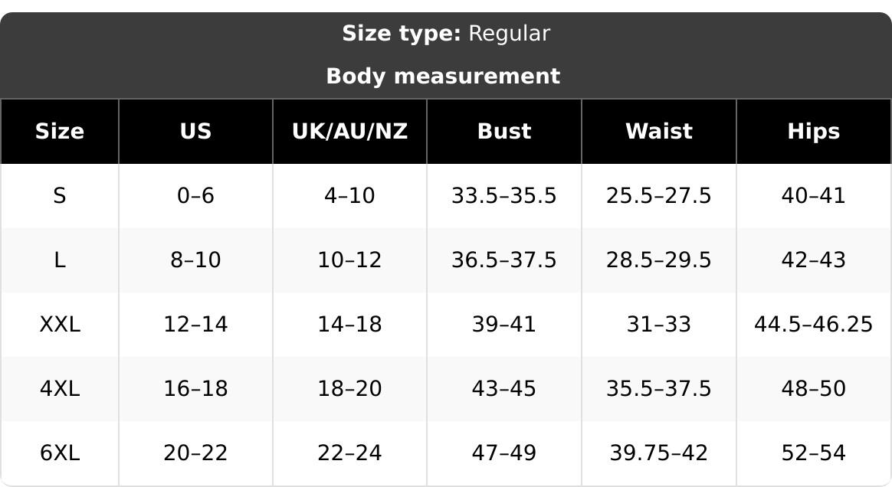
Task: Click the XXL size cell
Action: tap(60, 325)
